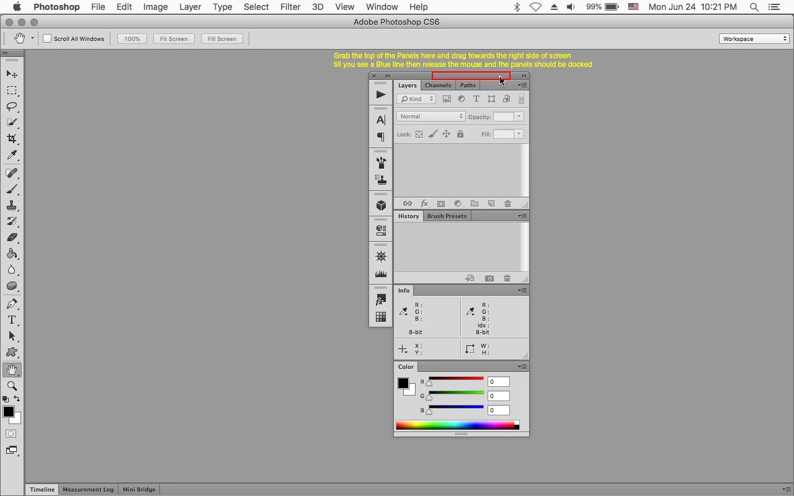Image resolution: width=794 pixels, height=496 pixels.
Task: Toggle smart object filter icon
Action: (x=506, y=99)
